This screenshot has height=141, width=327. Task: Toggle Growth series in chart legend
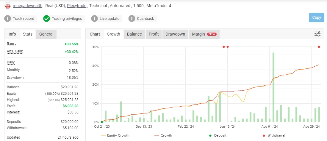(x=163, y=136)
